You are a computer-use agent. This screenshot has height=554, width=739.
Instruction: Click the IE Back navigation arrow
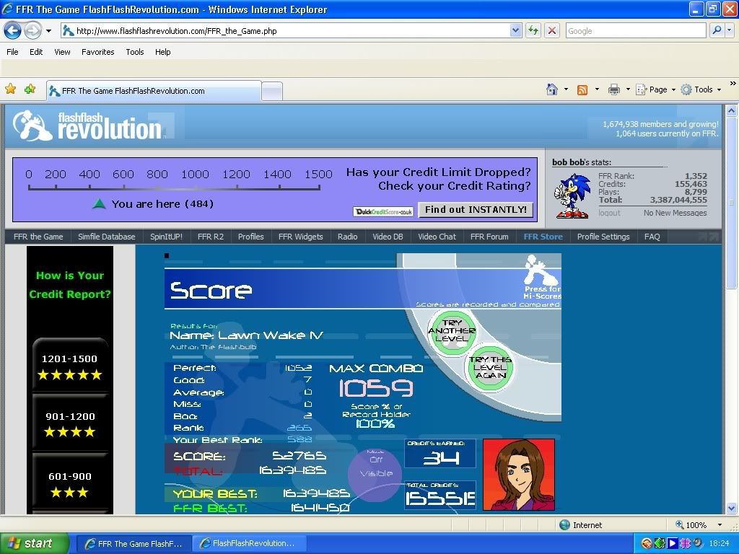(13, 31)
